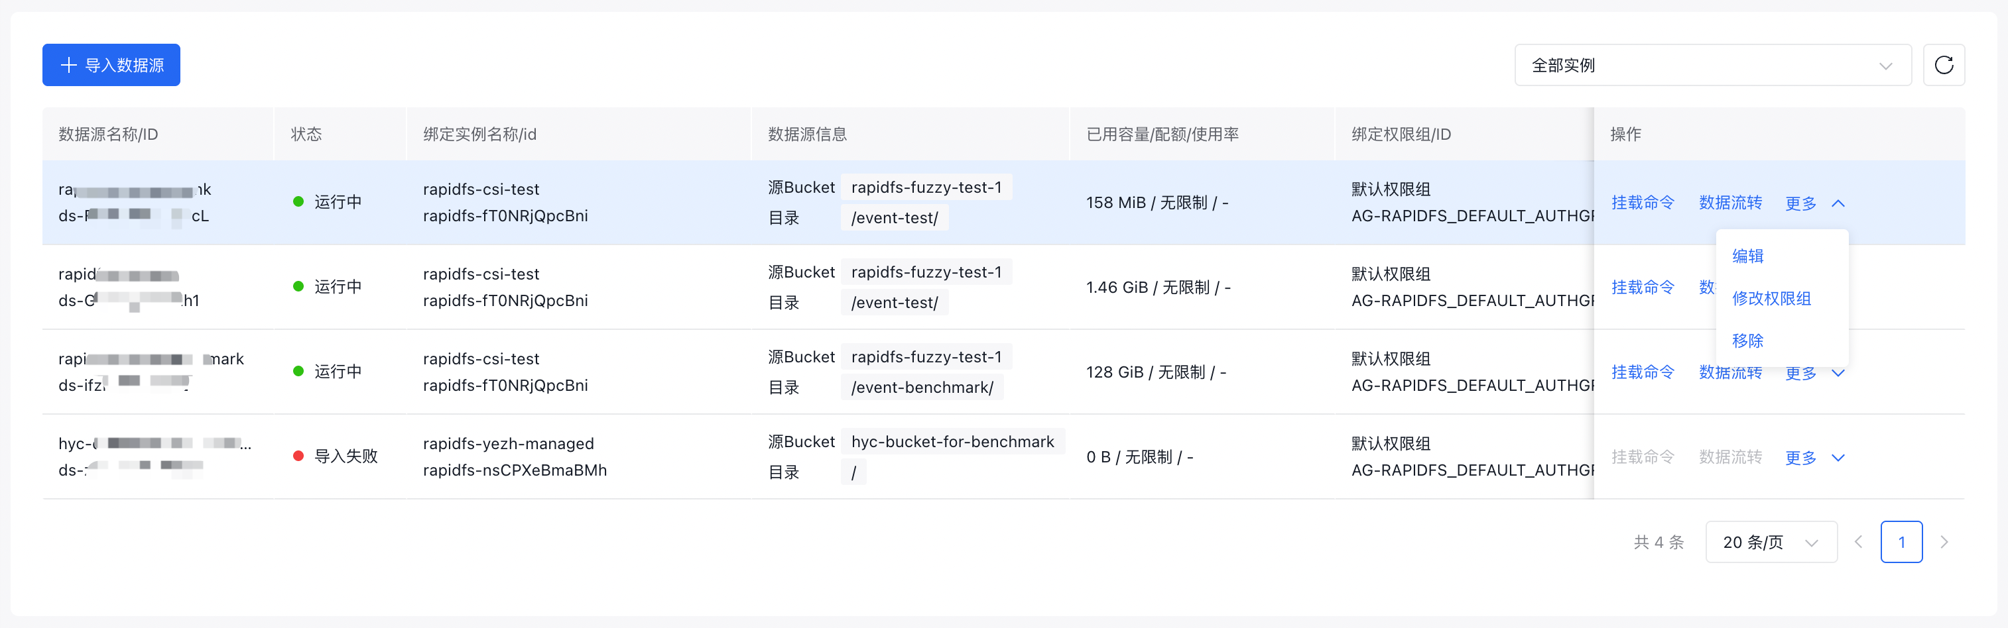Click the 导入失败 status text
Viewport: 2008px width, 628px height.
pyautogui.click(x=345, y=456)
